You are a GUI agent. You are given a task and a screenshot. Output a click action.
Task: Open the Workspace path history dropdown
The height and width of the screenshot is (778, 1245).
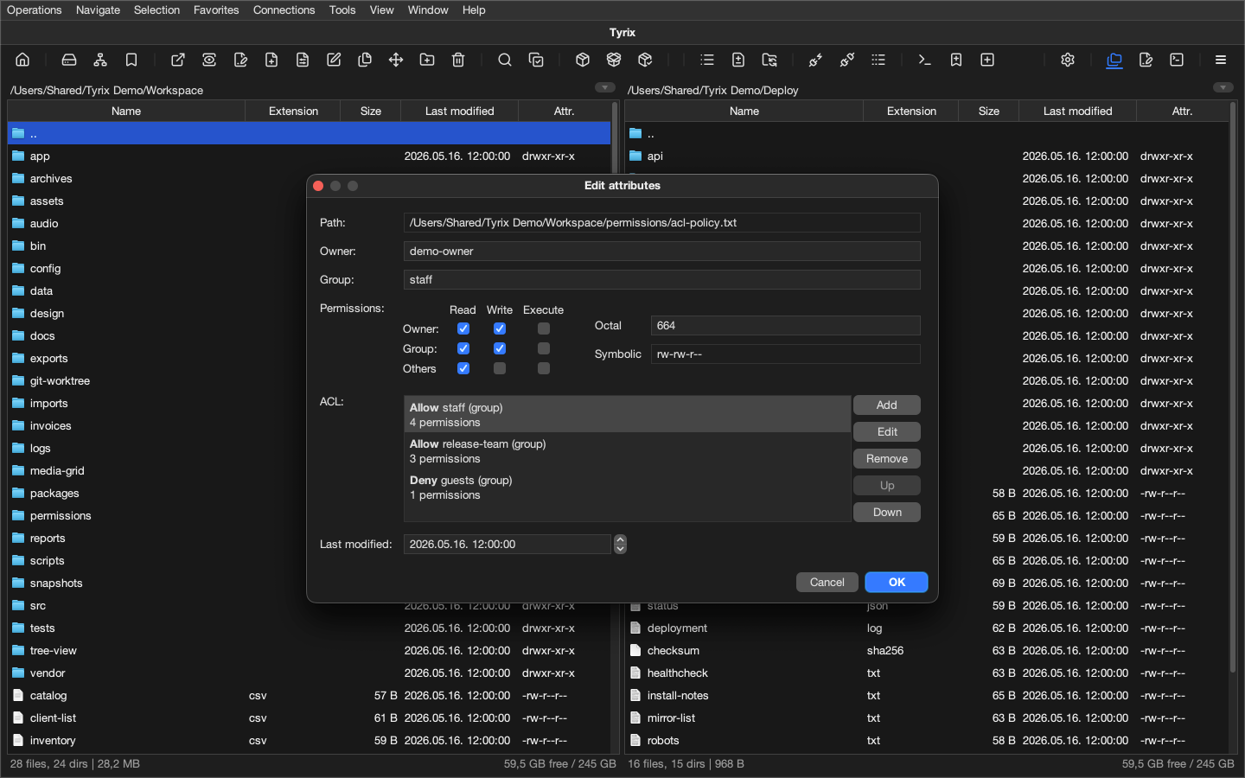coord(605,87)
